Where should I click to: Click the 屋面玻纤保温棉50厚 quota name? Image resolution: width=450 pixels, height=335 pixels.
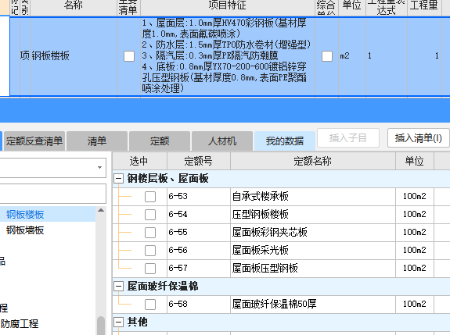[x=275, y=305]
